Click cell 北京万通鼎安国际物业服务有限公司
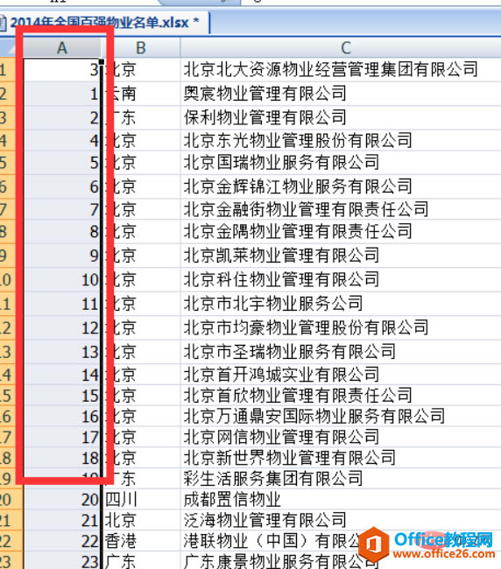This screenshot has width=501, height=569. (341, 416)
